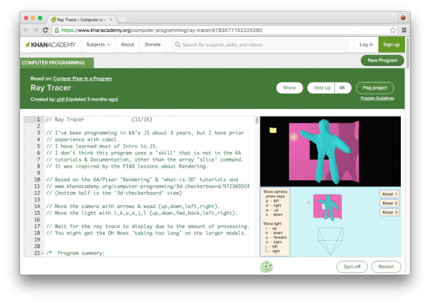
Task: Open the Chrome hamburger menu
Action: tap(404, 31)
